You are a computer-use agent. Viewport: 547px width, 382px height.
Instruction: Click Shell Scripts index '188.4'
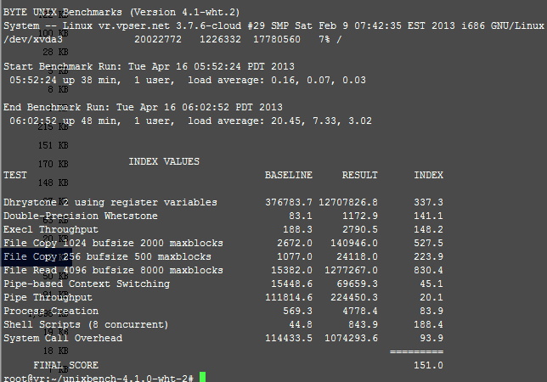pos(428,325)
